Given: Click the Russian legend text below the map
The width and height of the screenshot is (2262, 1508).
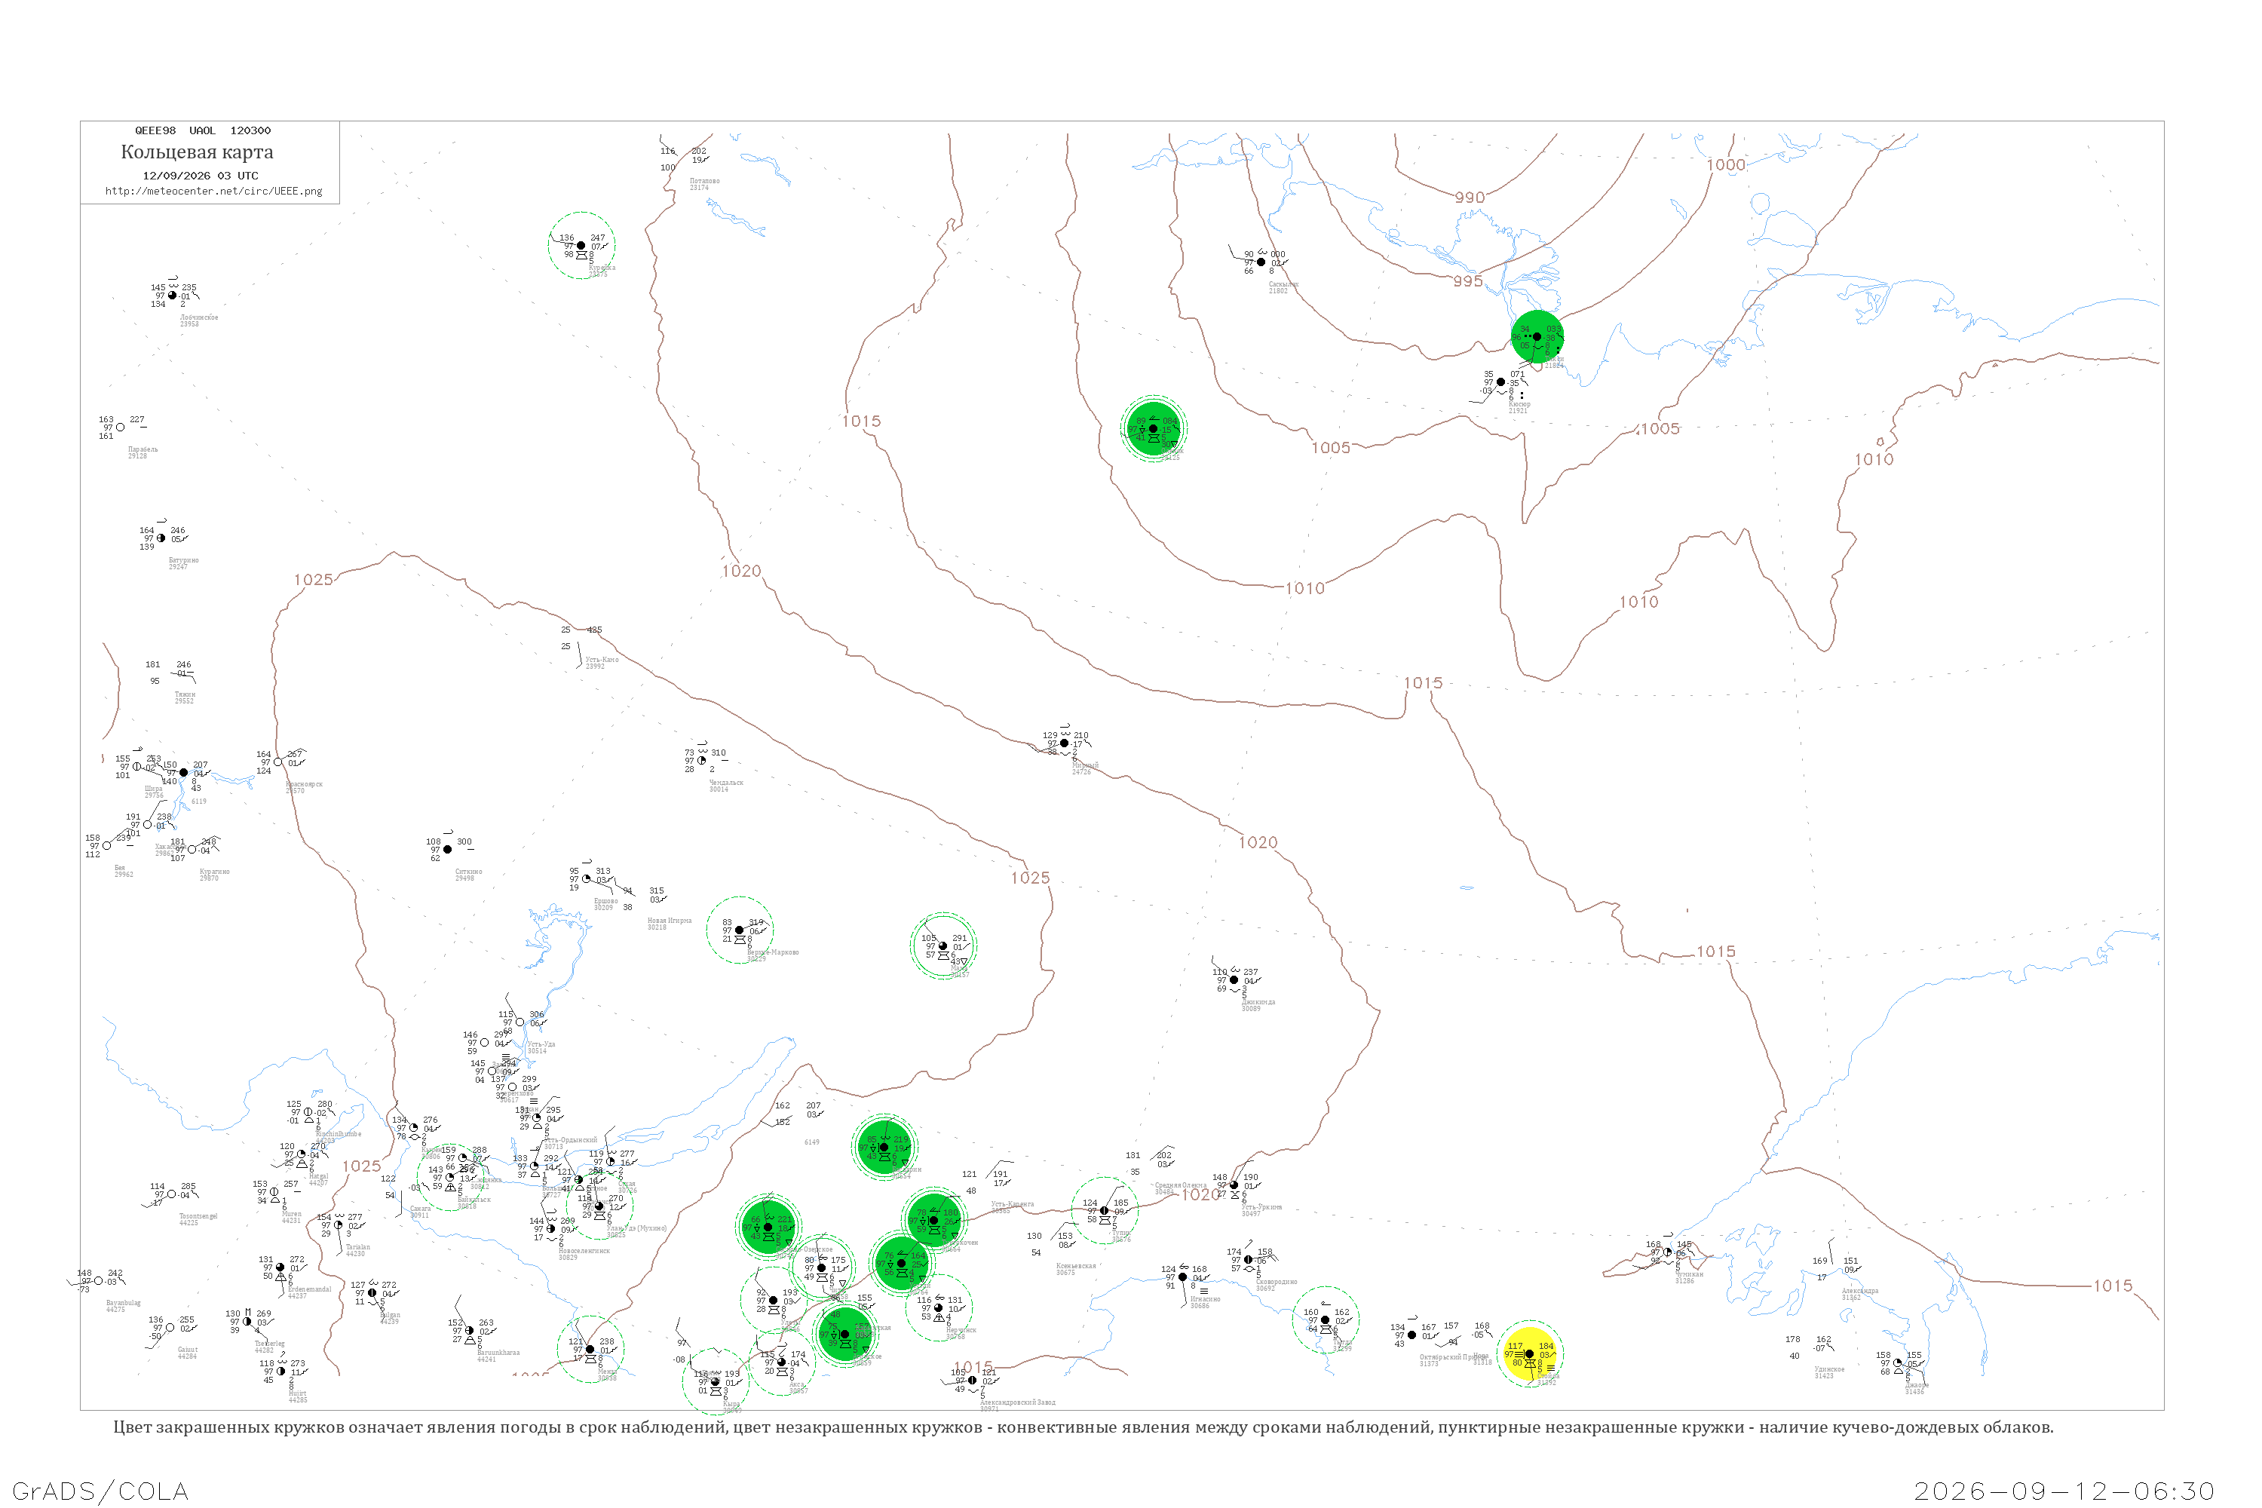Looking at the screenshot, I should tap(1083, 1427).
